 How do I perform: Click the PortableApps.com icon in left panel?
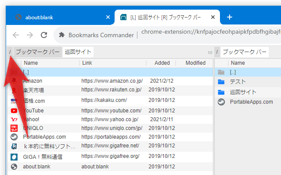pyautogui.click(x=14, y=137)
